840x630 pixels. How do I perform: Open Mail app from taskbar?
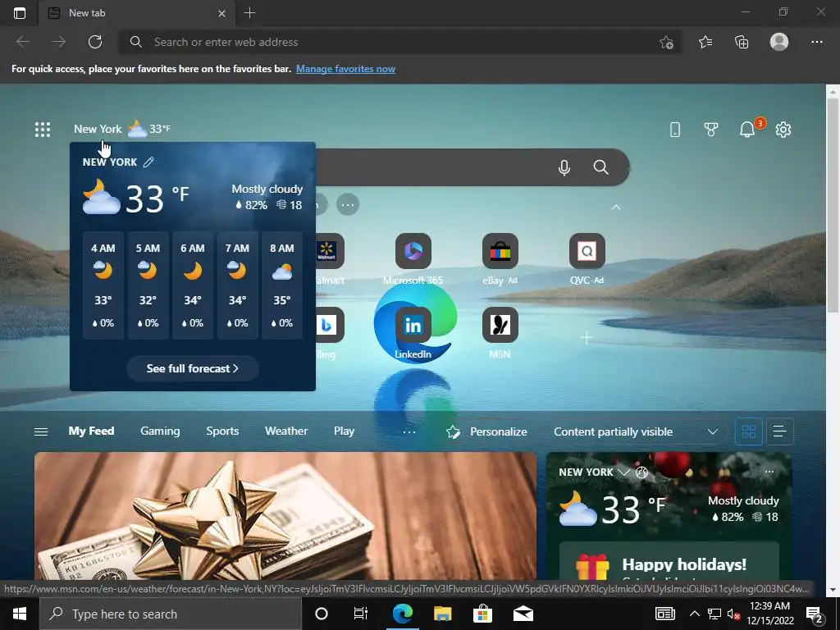click(x=523, y=614)
